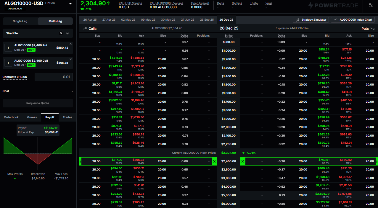Screen dimensions: 378x208
Task: Click the Puts downward trend icon
Action: (x=372, y=29)
